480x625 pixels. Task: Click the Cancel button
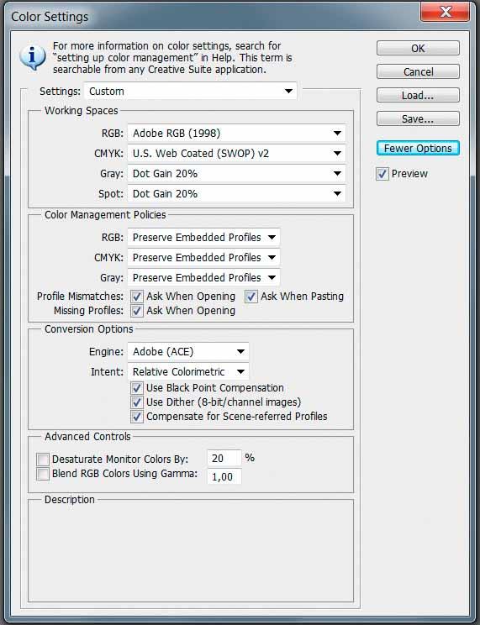coord(418,71)
